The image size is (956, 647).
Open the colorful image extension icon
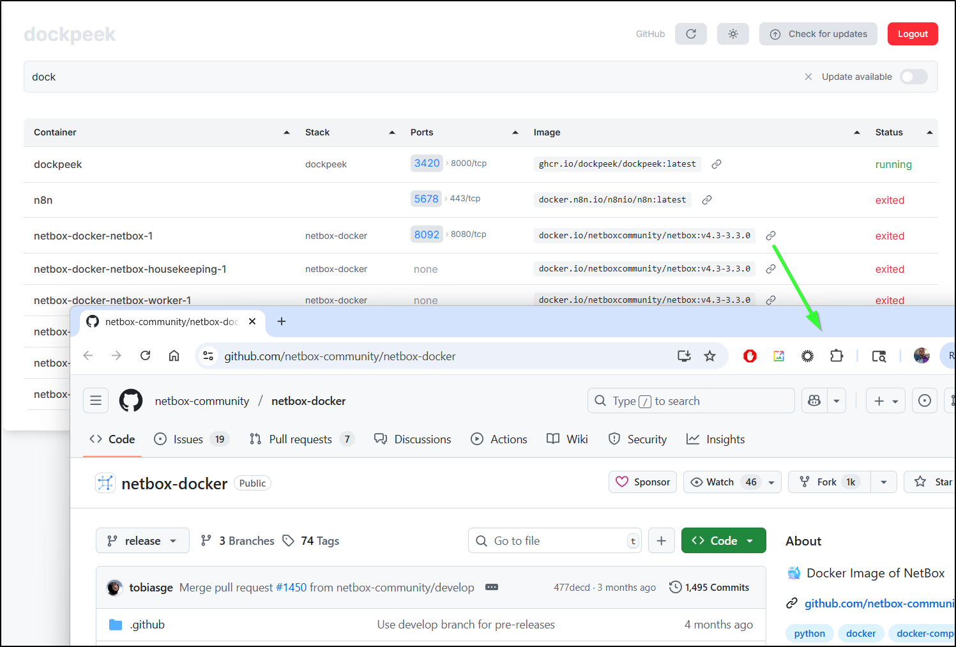click(778, 356)
